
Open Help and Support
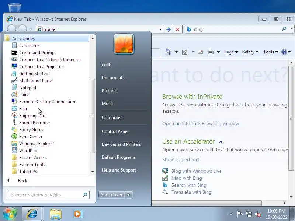[x=119, y=170]
